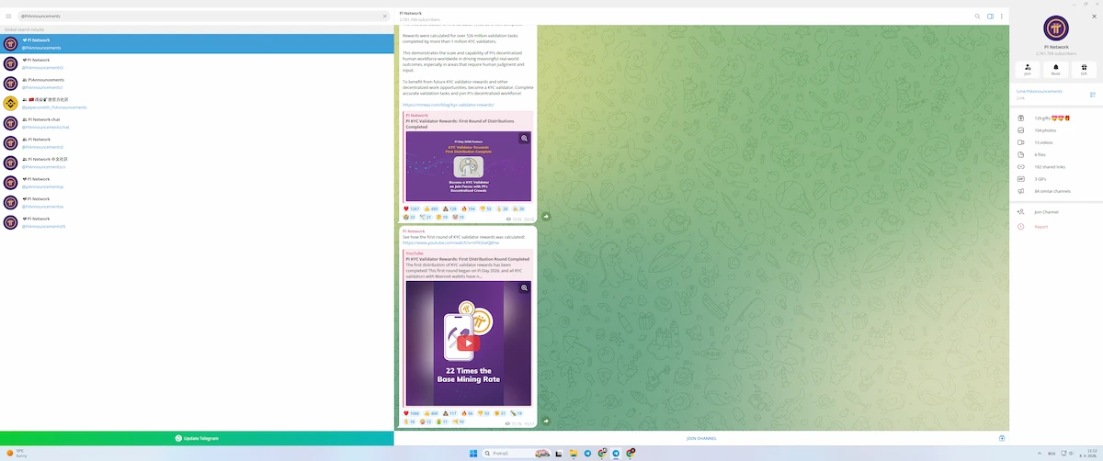The width and height of the screenshot is (1103, 461).
Task: Click Update Telegram bar
Action: (x=197, y=438)
